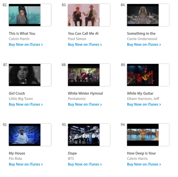This screenshot has width=178, height=177.
Task: Open the White Winter Hymnal video thumbnail
Action: [x=84, y=75]
